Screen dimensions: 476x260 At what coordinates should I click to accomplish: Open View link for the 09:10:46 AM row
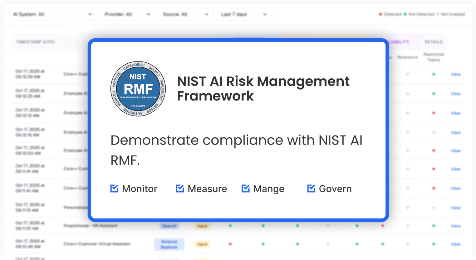(456, 244)
